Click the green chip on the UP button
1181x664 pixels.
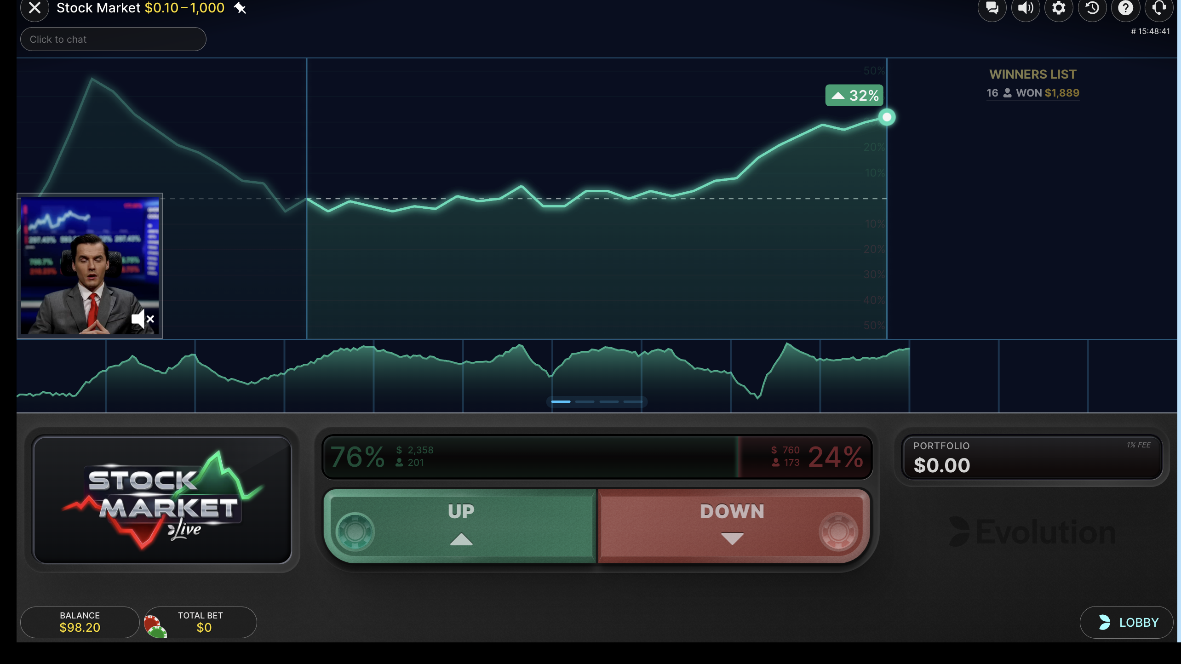coord(355,532)
